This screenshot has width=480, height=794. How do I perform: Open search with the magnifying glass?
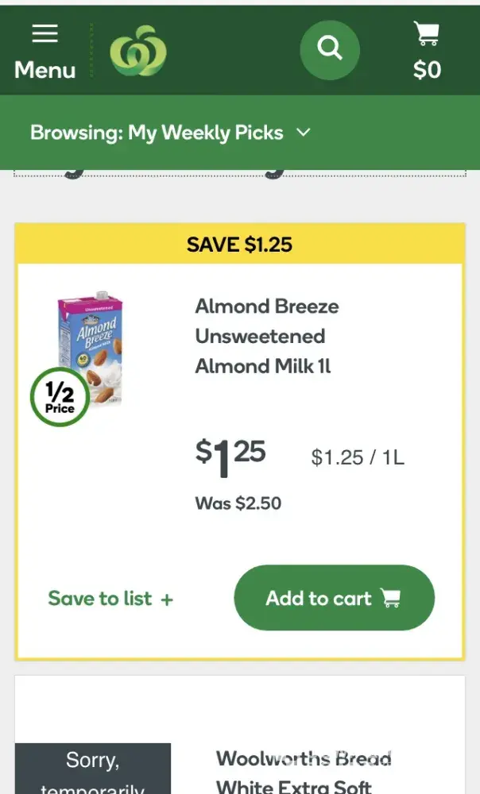click(x=329, y=49)
